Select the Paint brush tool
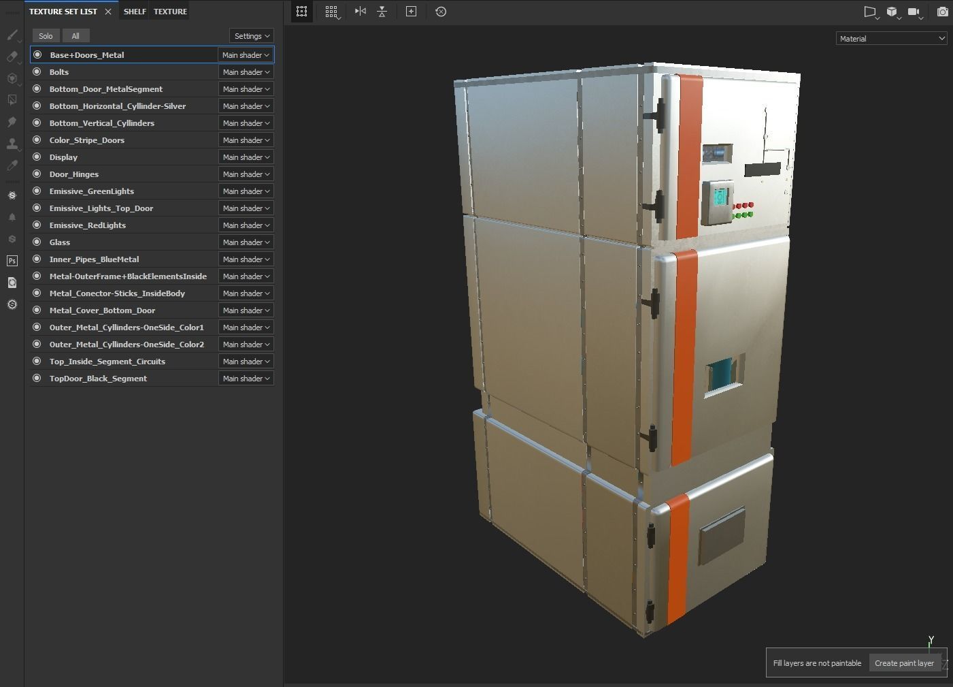Viewport: 953px width, 687px height. click(x=12, y=35)
